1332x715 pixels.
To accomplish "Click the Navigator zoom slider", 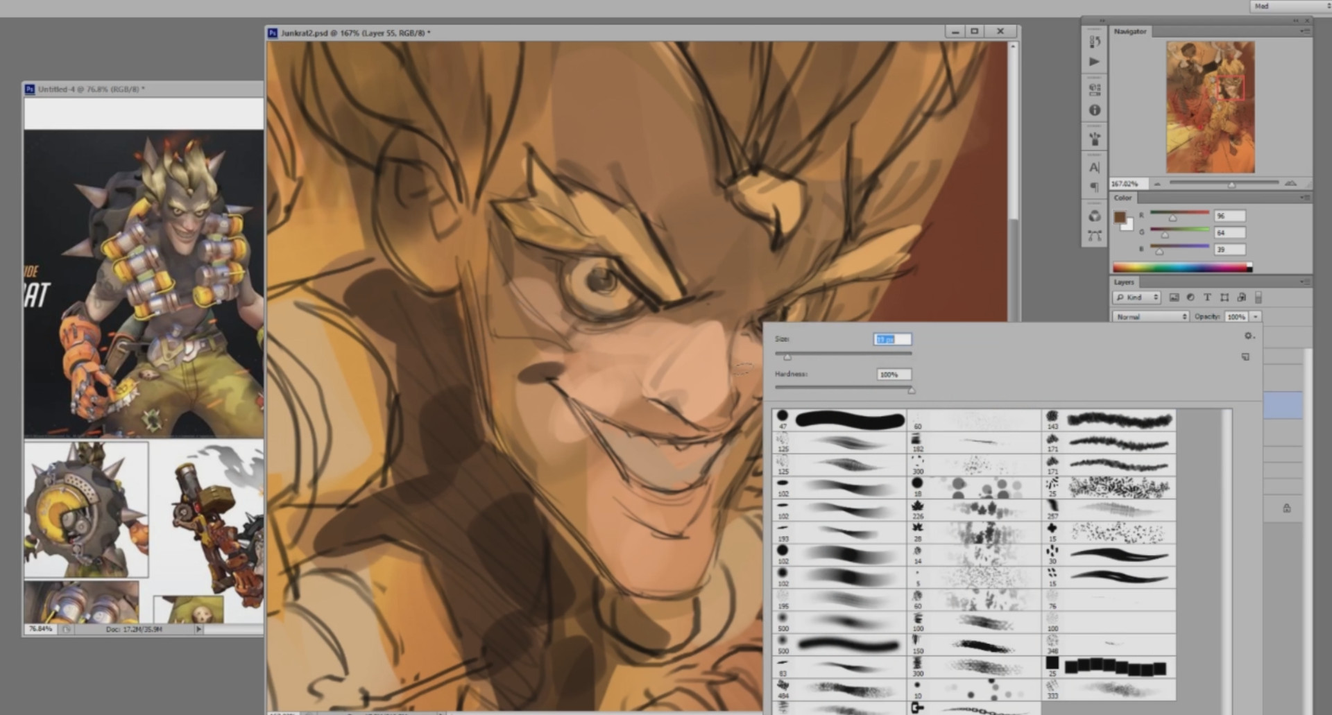I will [x=1224, y=184].
